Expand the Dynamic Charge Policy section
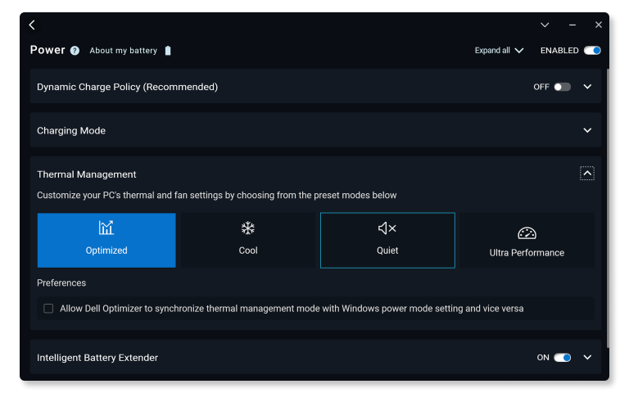This screenshot has height=393, width=629. pyautogui.click(x=587, y=87)
